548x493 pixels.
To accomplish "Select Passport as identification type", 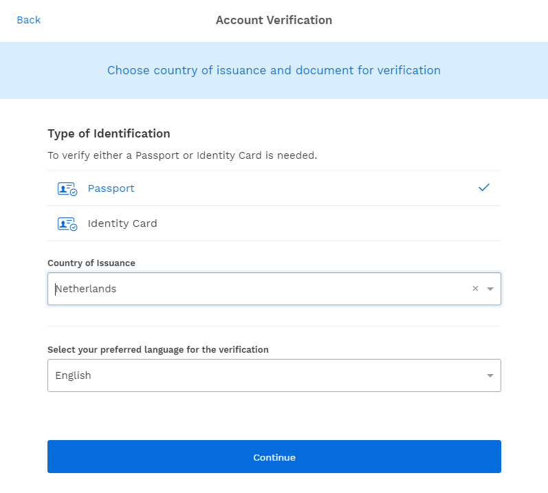I will [274, 188].
